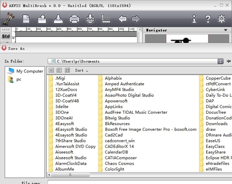Select the Colorlight folder
The image size is (232, 184).
pyautogui.click(x=111, y=169)
